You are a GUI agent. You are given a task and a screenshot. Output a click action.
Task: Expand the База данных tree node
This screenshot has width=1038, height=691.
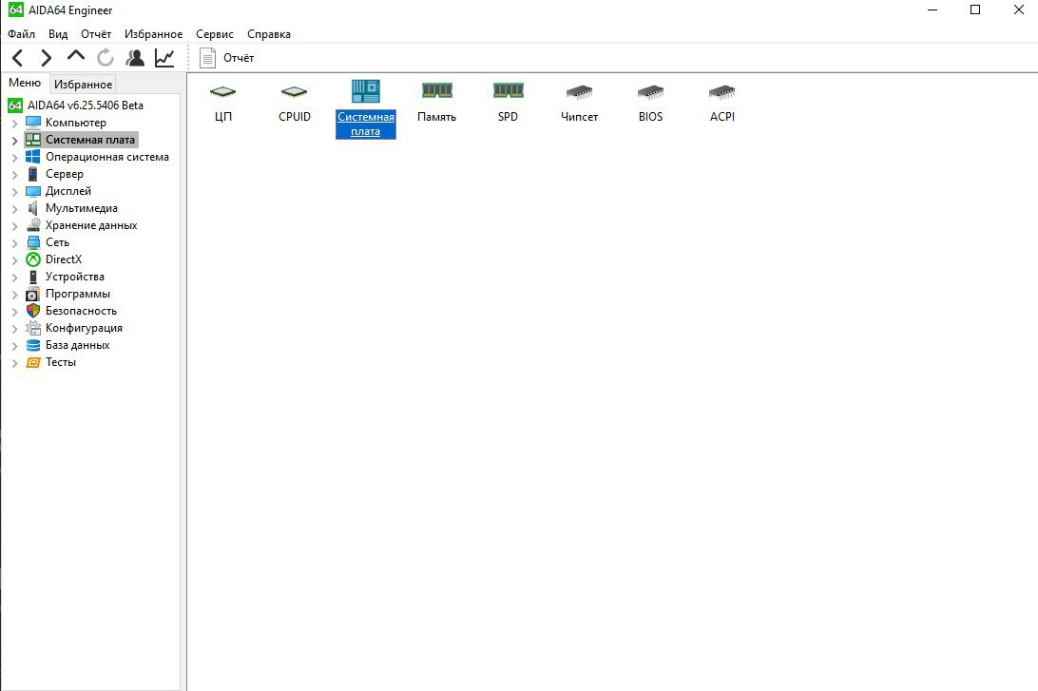[14, 346]
